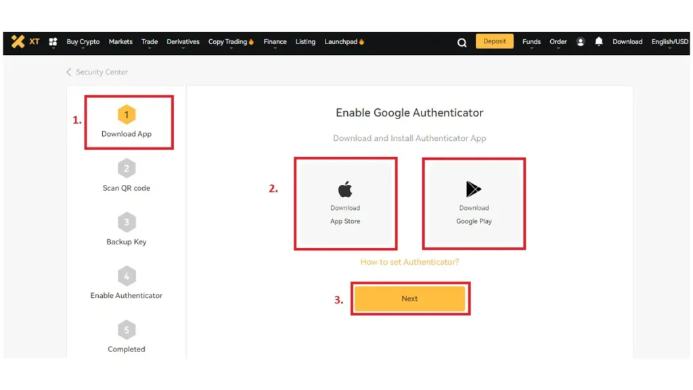Click the XT logo in the navbar

click(25, 41)
